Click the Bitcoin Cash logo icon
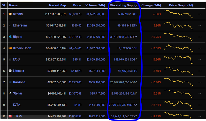Viewport: 206px width, 121px height. [x=10, y=48]
